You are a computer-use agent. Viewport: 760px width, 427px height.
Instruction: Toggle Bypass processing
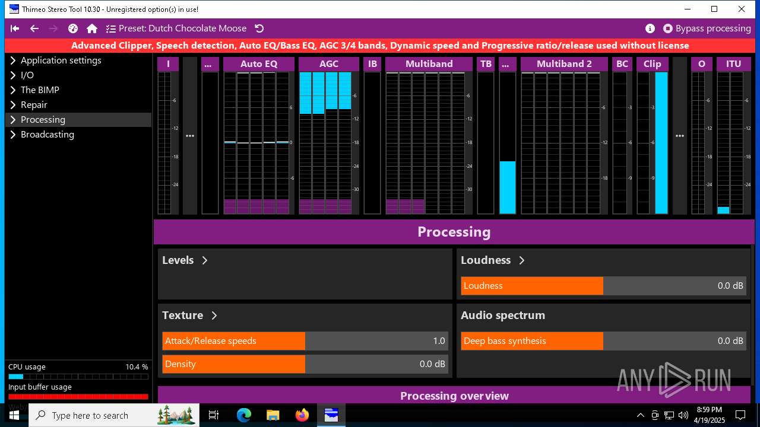click(707, 28)
